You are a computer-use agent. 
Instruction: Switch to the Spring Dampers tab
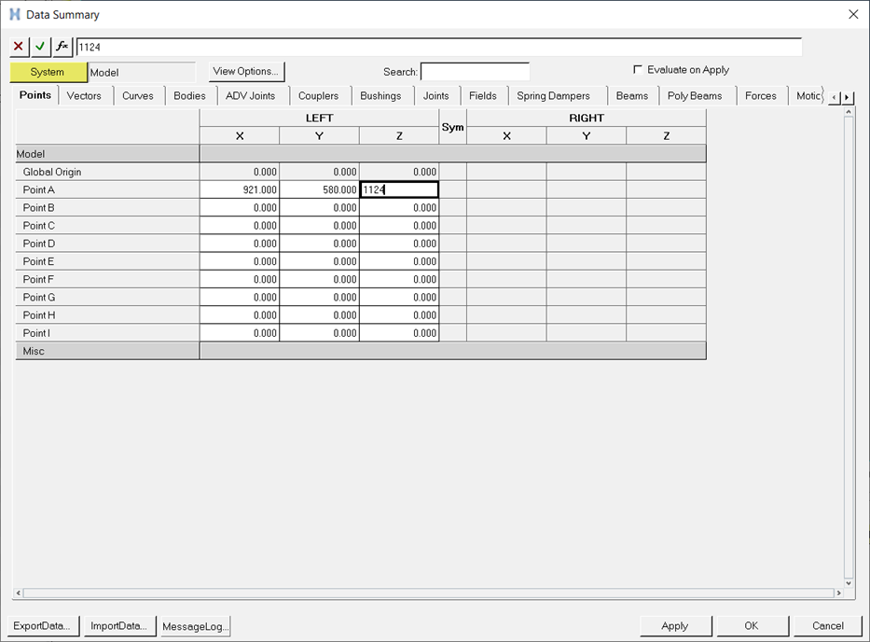pos(553,95)
